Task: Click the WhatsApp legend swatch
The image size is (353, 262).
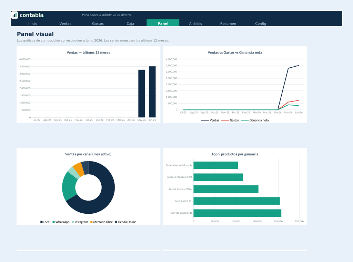Action: 53,222
